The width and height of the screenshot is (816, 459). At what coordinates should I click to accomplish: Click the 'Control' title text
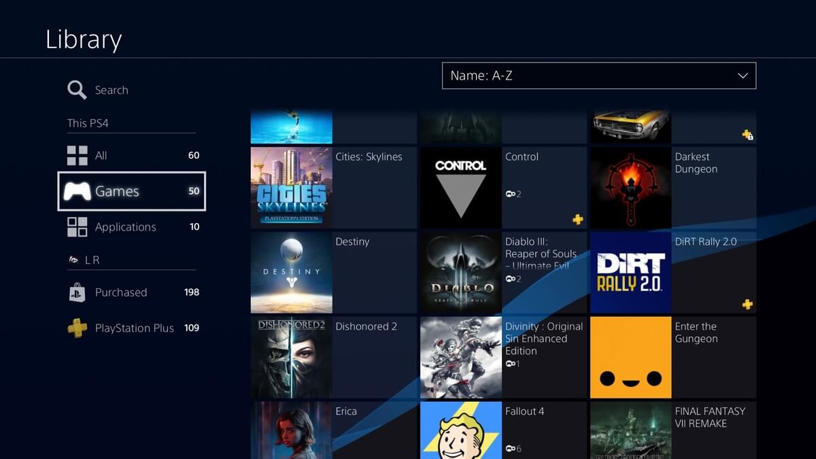[522, 156]
